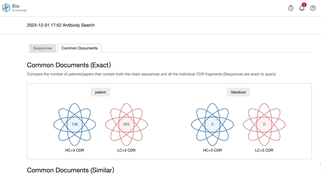Select the Common Documents tab
The width and height of the screenshot is (321, 174).
coord(80,48)
